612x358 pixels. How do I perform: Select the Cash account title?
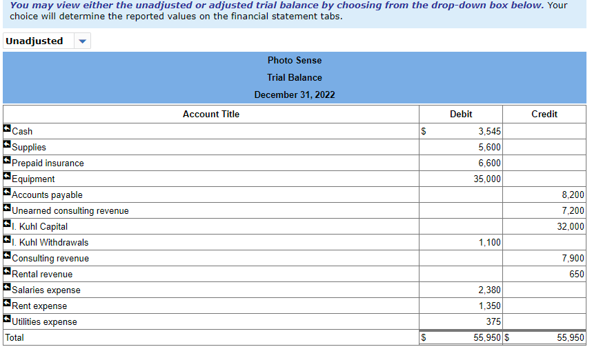click(x=22, y=132)
